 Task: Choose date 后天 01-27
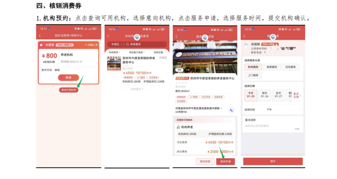pos(278,95)
